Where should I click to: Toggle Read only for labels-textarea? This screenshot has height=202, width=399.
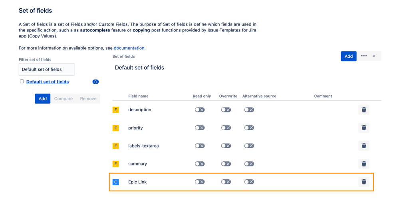point(200,146)
